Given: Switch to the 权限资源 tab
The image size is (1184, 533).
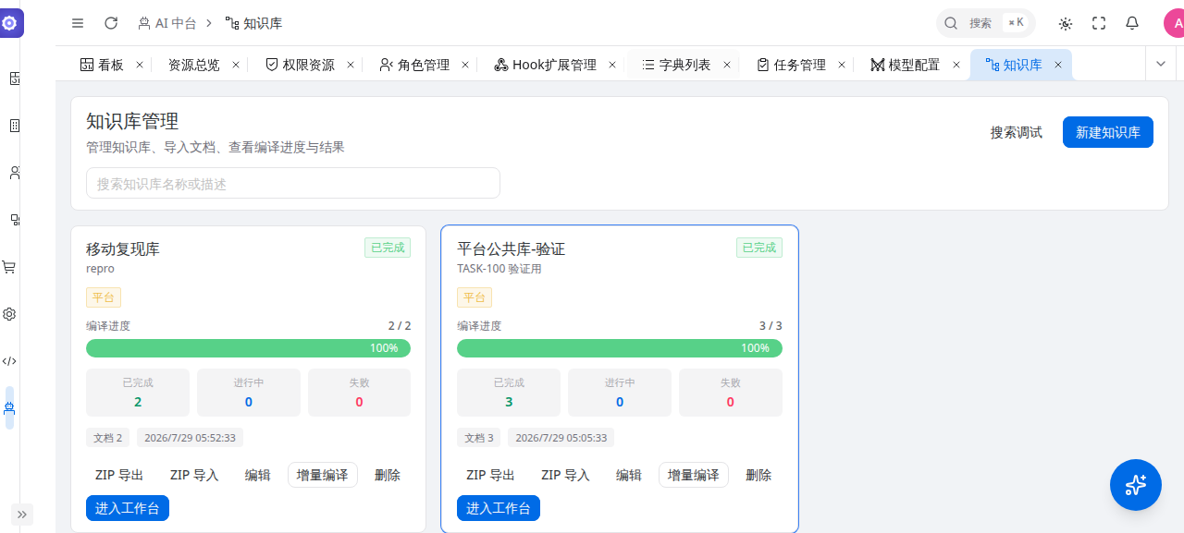Looking at the screenshot, I should point(300,65).
